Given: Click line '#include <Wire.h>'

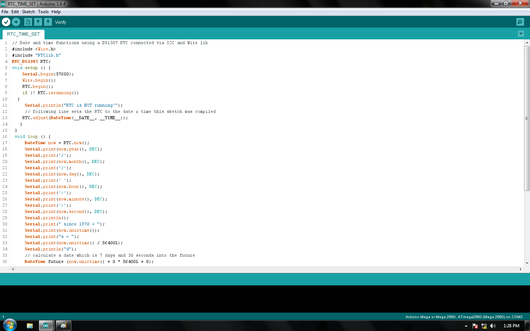Looking at the screenshot, I should pos(34,49).
